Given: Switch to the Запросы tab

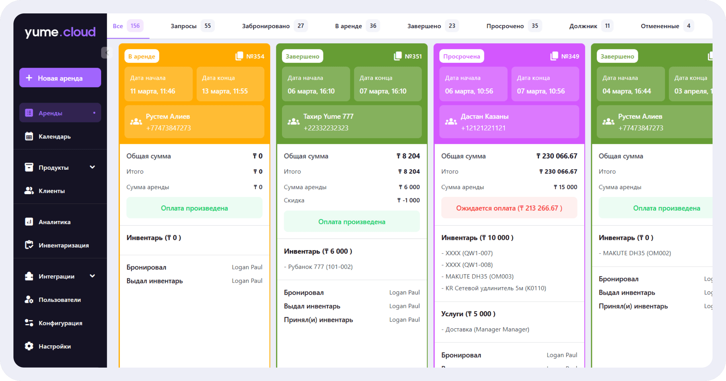Looking at the screenshot, I should coord(192,26).
